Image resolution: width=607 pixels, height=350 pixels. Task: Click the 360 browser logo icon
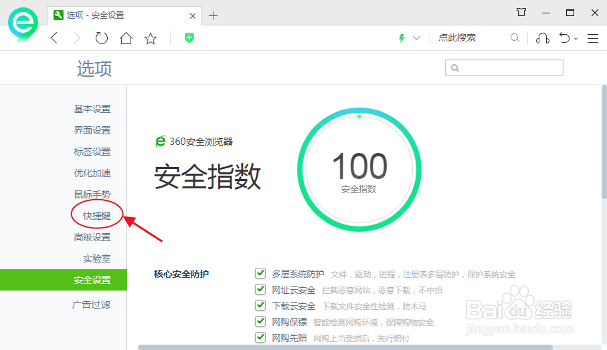pyautogui.click(x=23, y=25)
